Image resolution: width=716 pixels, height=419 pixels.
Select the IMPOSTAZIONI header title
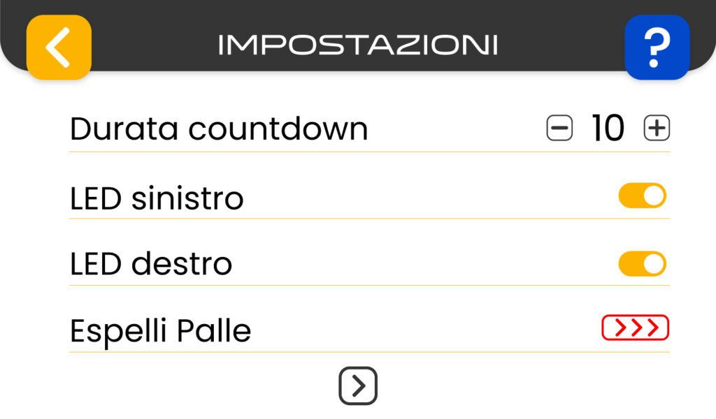click(x=357, y=45)
